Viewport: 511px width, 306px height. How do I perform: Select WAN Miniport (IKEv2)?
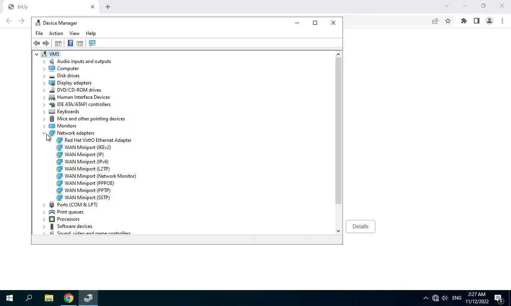(88, 147)
